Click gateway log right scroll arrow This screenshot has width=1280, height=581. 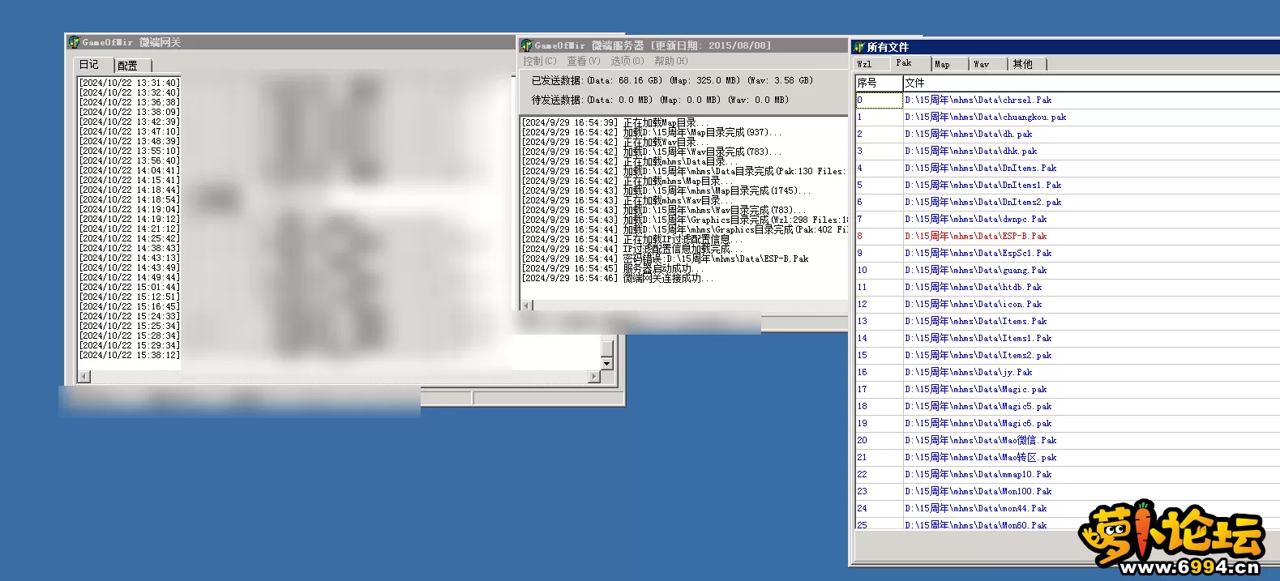coord(594,377)
